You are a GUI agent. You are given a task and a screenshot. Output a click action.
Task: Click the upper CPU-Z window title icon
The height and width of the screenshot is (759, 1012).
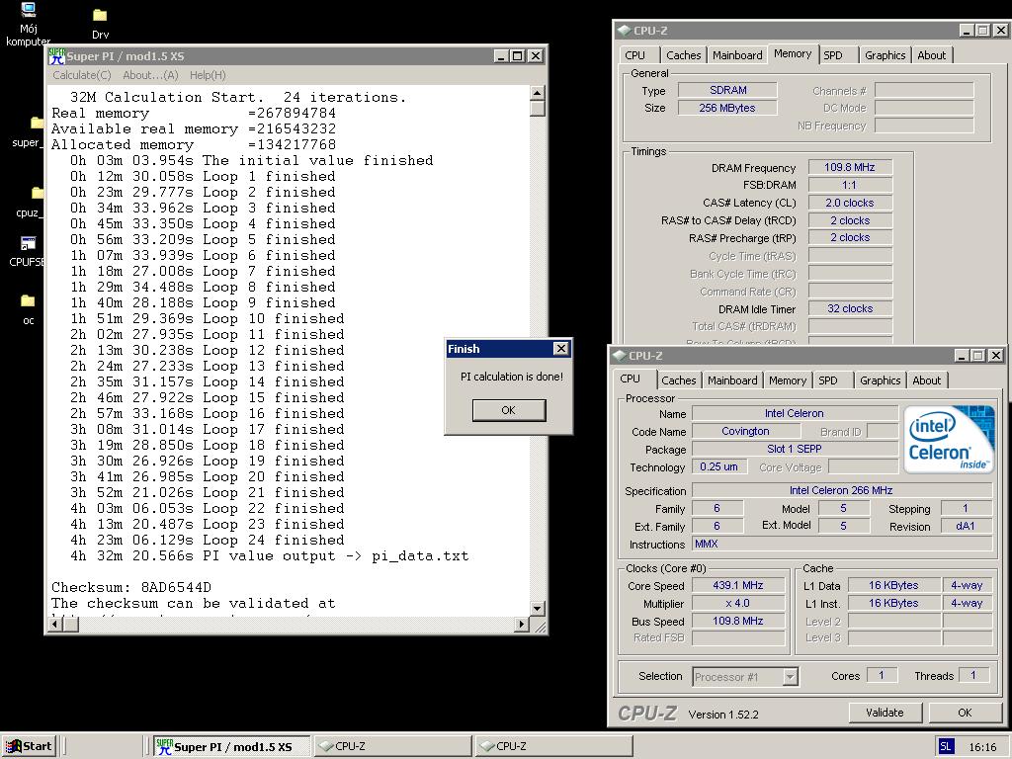pyautogui.click(x=624, y=31)
